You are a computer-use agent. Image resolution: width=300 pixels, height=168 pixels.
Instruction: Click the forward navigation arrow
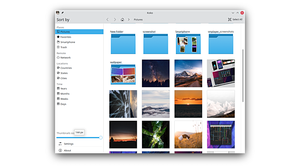tap(115, 19)
